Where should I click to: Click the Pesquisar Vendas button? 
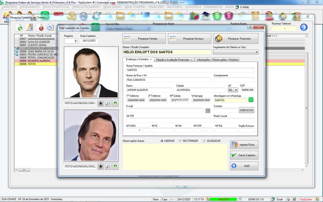[x=144, y=38]
